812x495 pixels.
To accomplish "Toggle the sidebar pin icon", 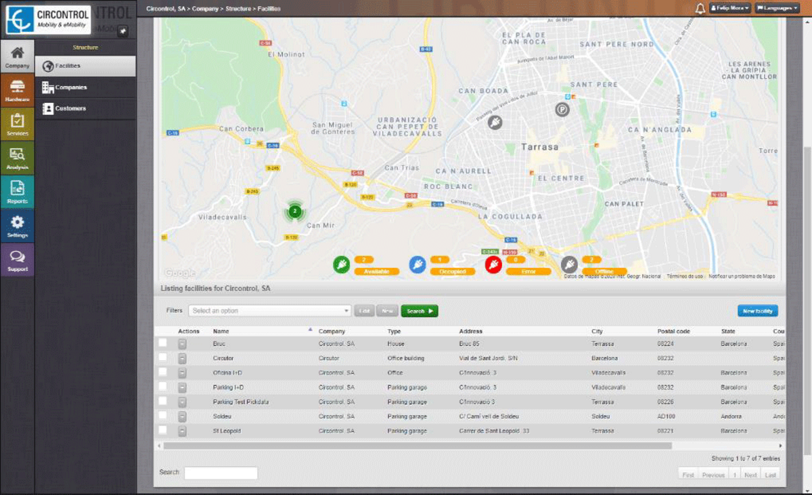I will point(122,31).
